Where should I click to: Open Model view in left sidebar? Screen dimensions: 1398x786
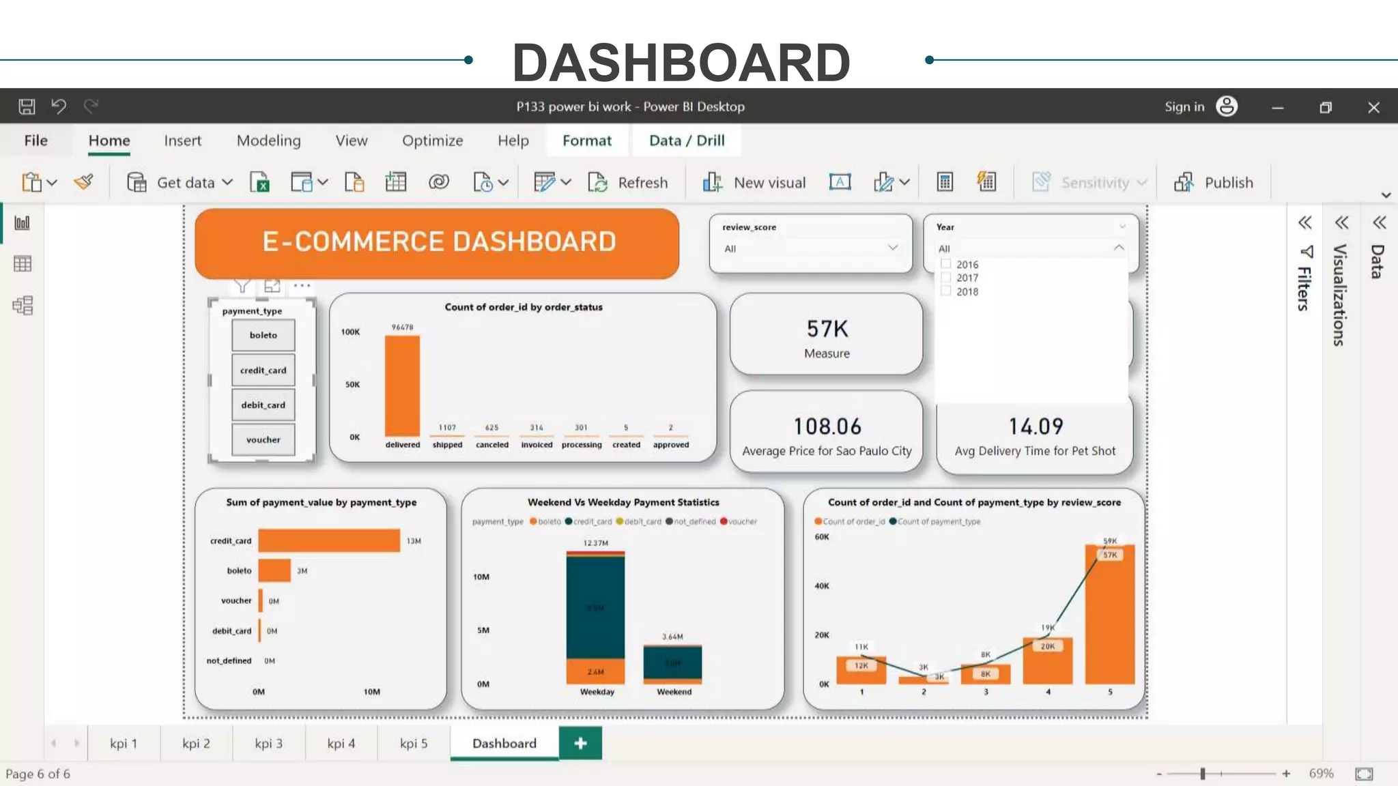[23, 305]
